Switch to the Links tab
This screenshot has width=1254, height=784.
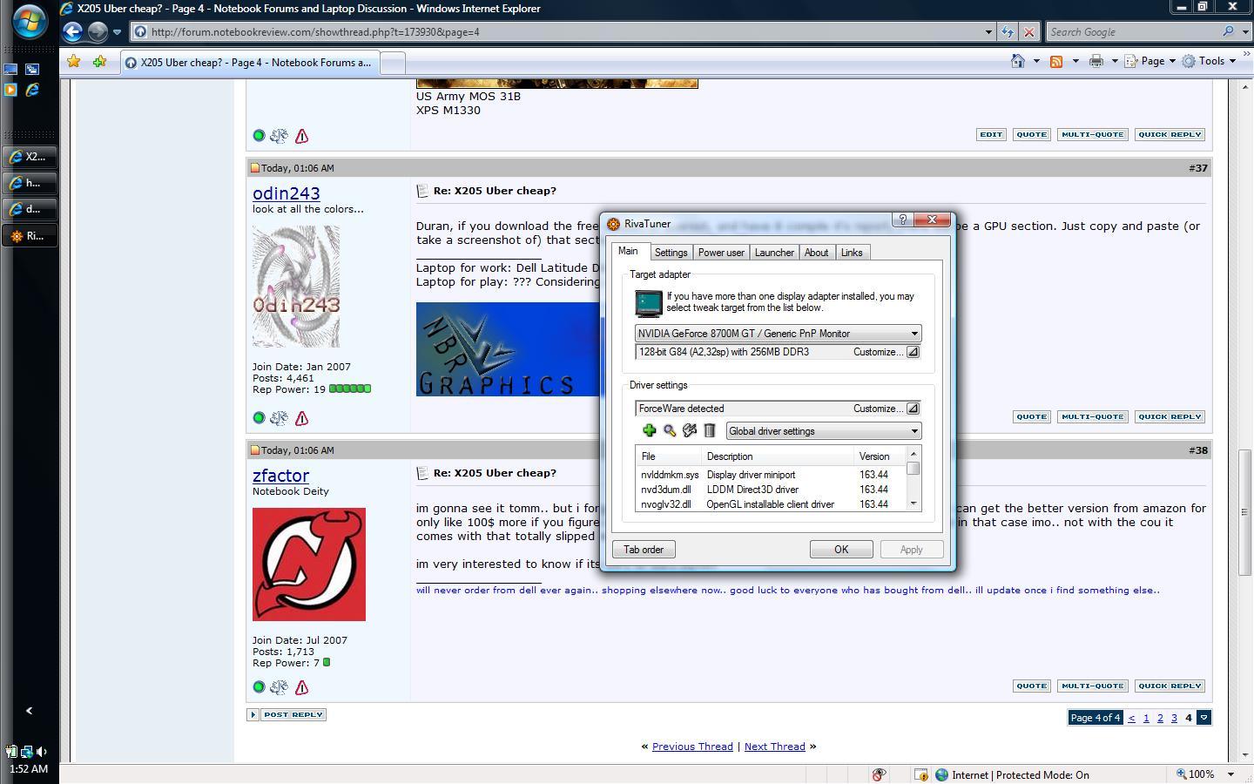[852, 253]
